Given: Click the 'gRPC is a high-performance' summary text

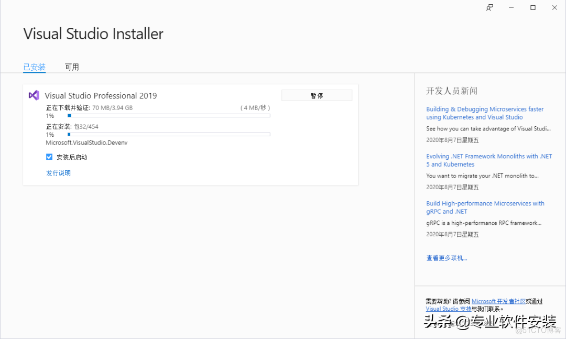Looking at the screenshot, I should (484, 223).
